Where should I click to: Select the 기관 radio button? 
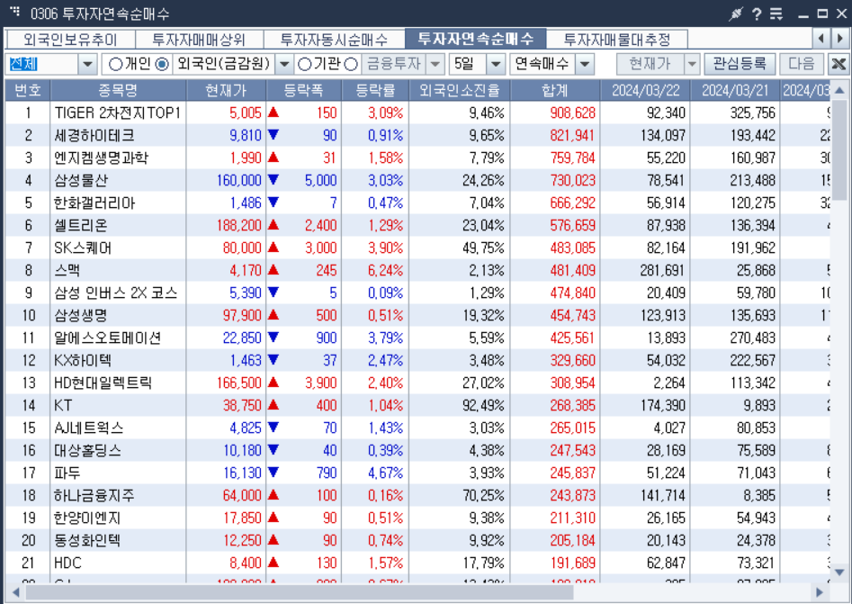click(x=304, y=64)
